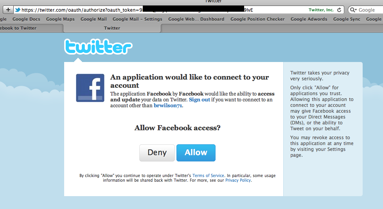Reload the page with refresh icon

(x=339, y=10)
